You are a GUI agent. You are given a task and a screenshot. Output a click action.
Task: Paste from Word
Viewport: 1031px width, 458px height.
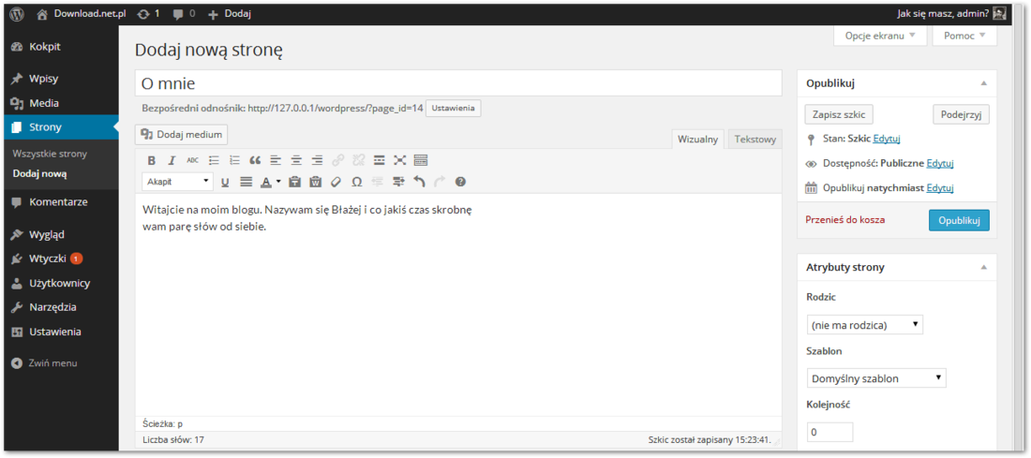[316, 182]
